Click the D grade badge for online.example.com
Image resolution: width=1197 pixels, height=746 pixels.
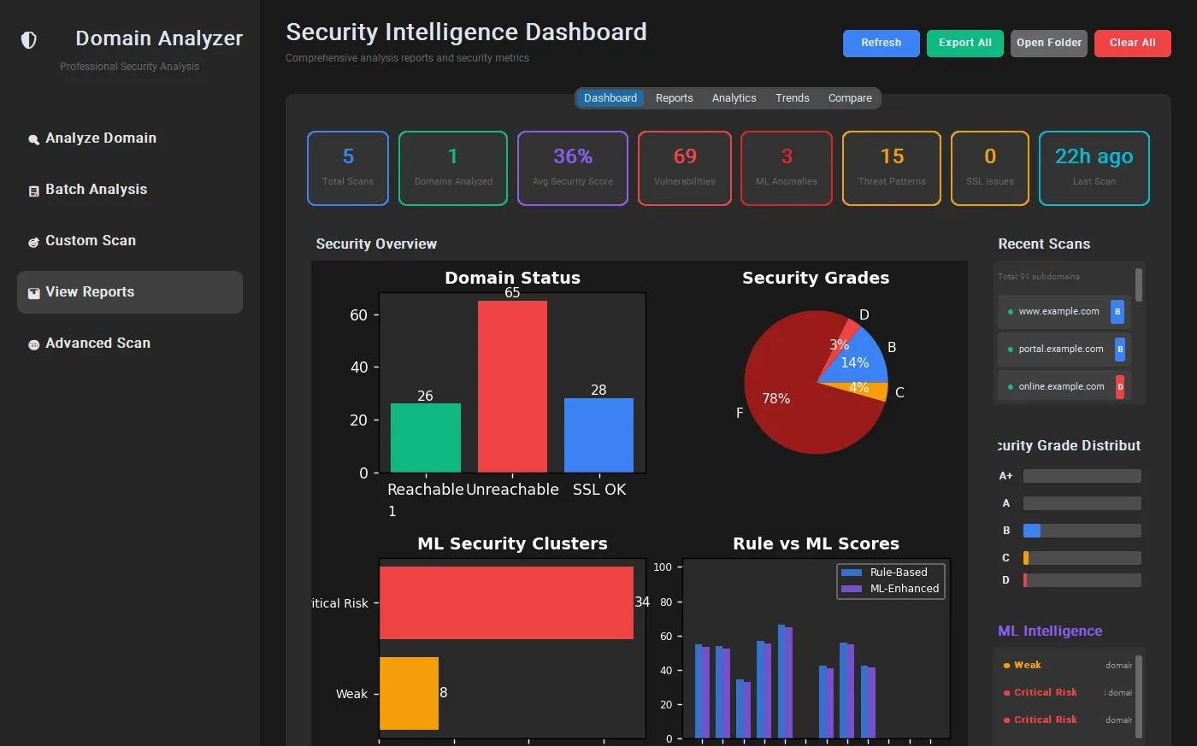pyautogui.click(x=1120, y=387)
